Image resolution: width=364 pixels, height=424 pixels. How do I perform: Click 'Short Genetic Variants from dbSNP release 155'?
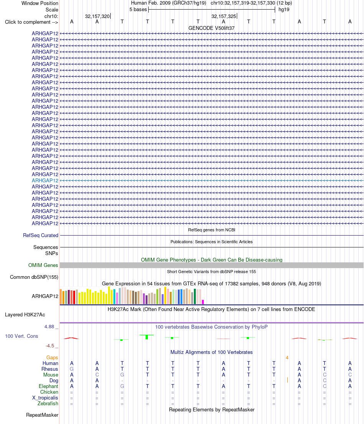coord(212,272)
